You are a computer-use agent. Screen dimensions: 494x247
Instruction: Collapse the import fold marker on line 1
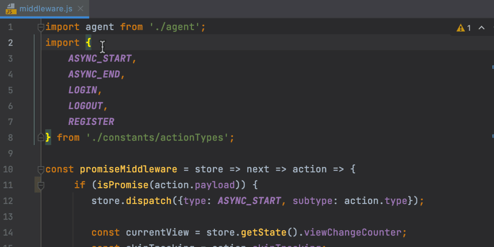[40, 28]
